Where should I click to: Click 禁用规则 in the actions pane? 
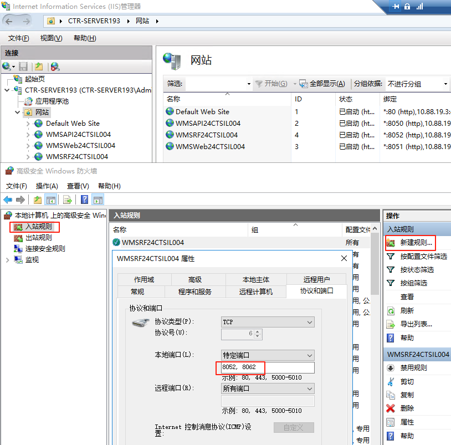(x=413, y=368)
